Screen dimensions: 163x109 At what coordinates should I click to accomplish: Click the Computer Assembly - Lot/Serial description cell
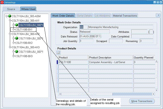click(111, 62)
